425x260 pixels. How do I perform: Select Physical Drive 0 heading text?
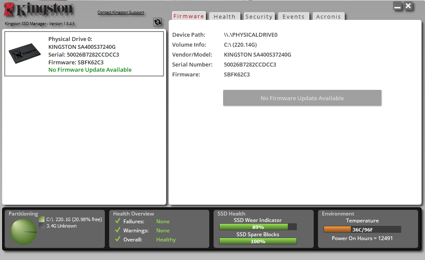click(x=70, y=39)
